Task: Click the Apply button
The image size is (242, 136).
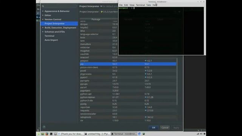Action: (x=176, y=128)
